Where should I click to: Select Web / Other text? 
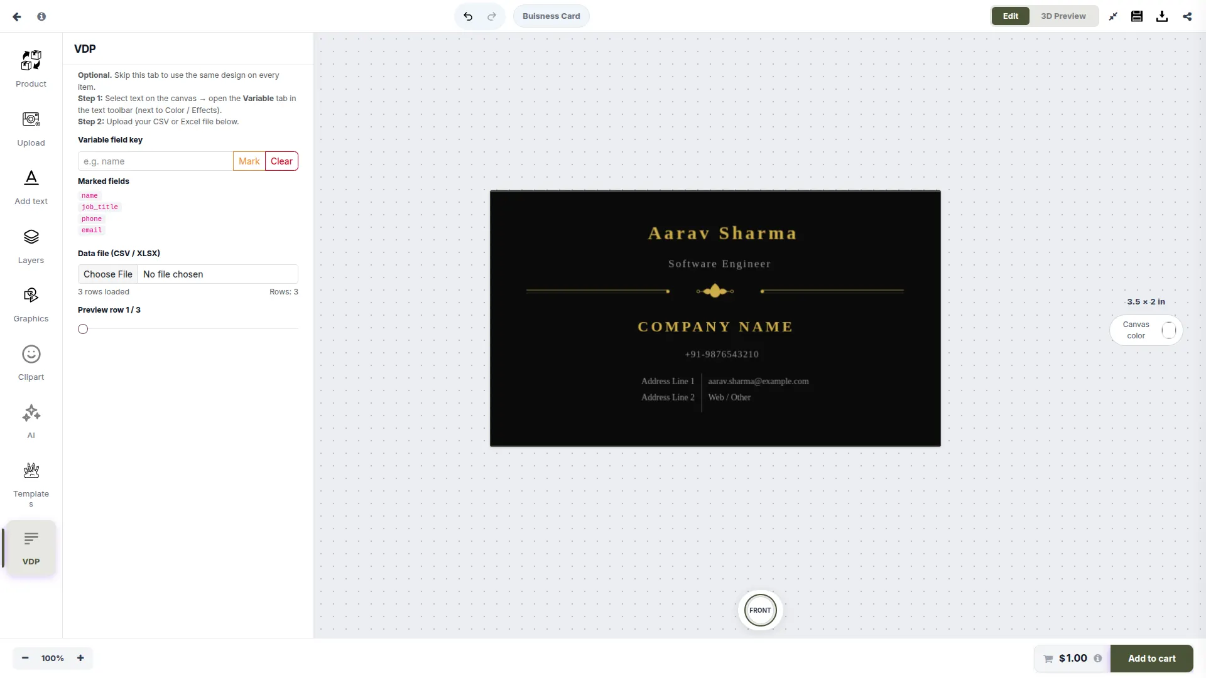pos(729,397)
